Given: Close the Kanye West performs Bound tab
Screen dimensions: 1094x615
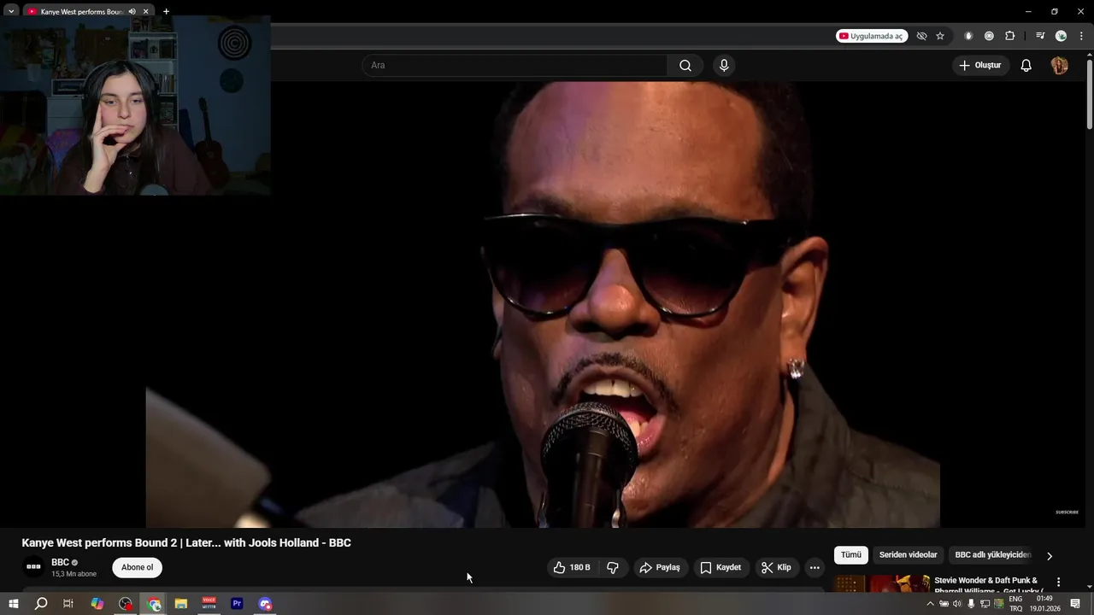Looking at the screenshot, I should [x=146, y=11].
